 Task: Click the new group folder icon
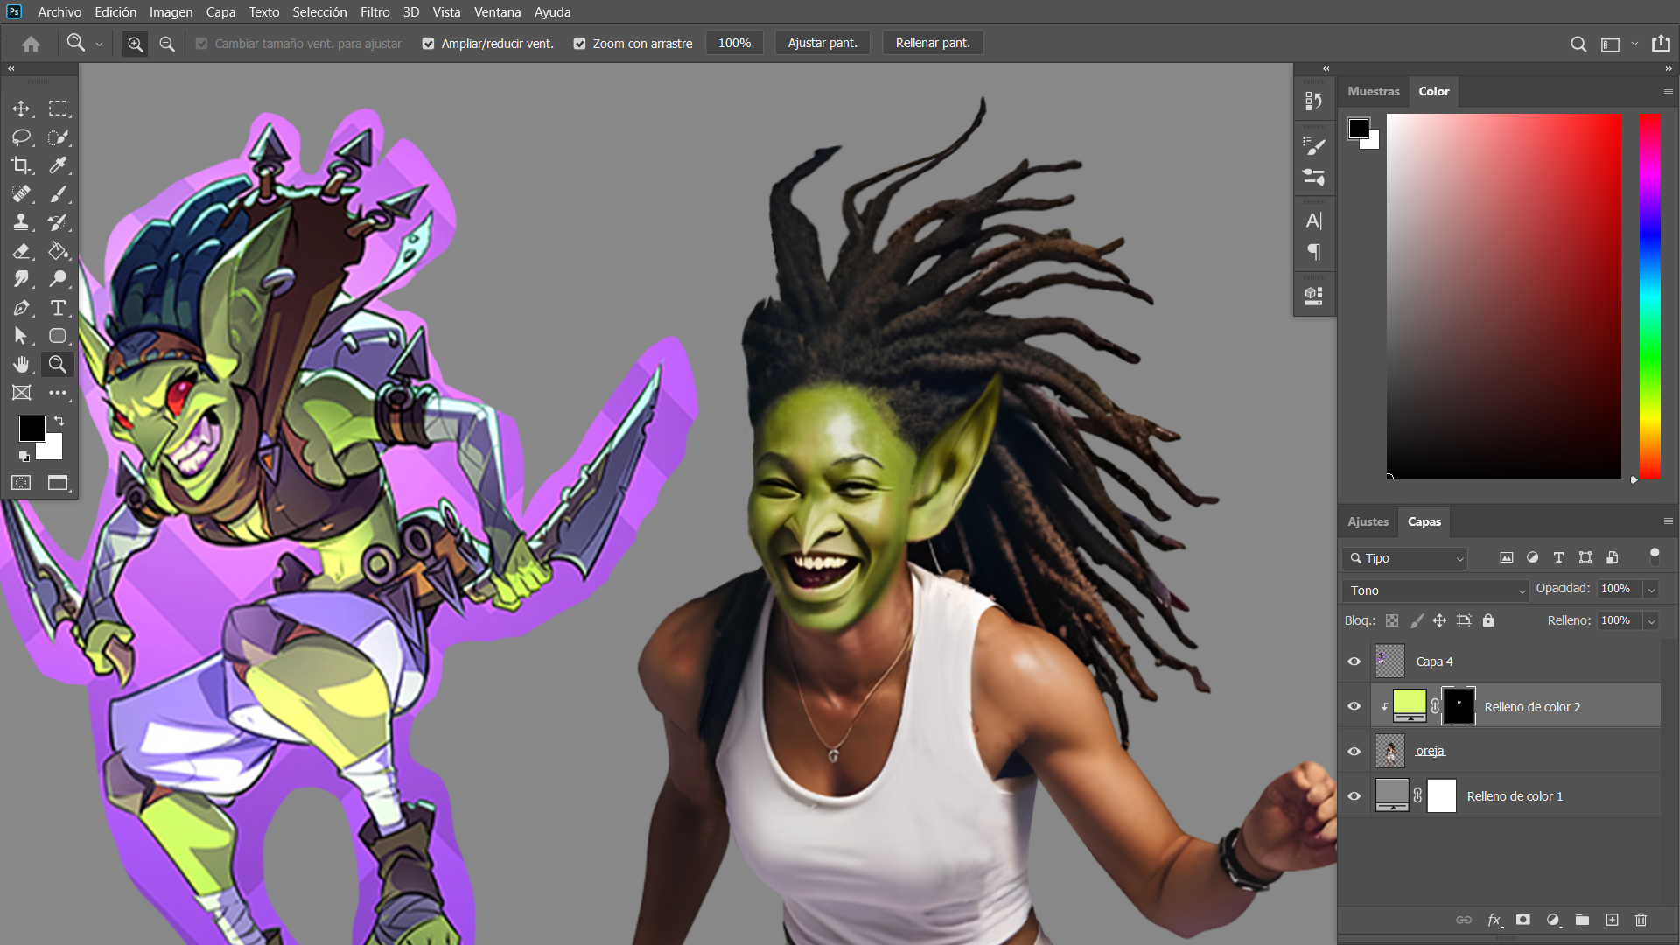pyautogui.click(x=1582, y=920)
